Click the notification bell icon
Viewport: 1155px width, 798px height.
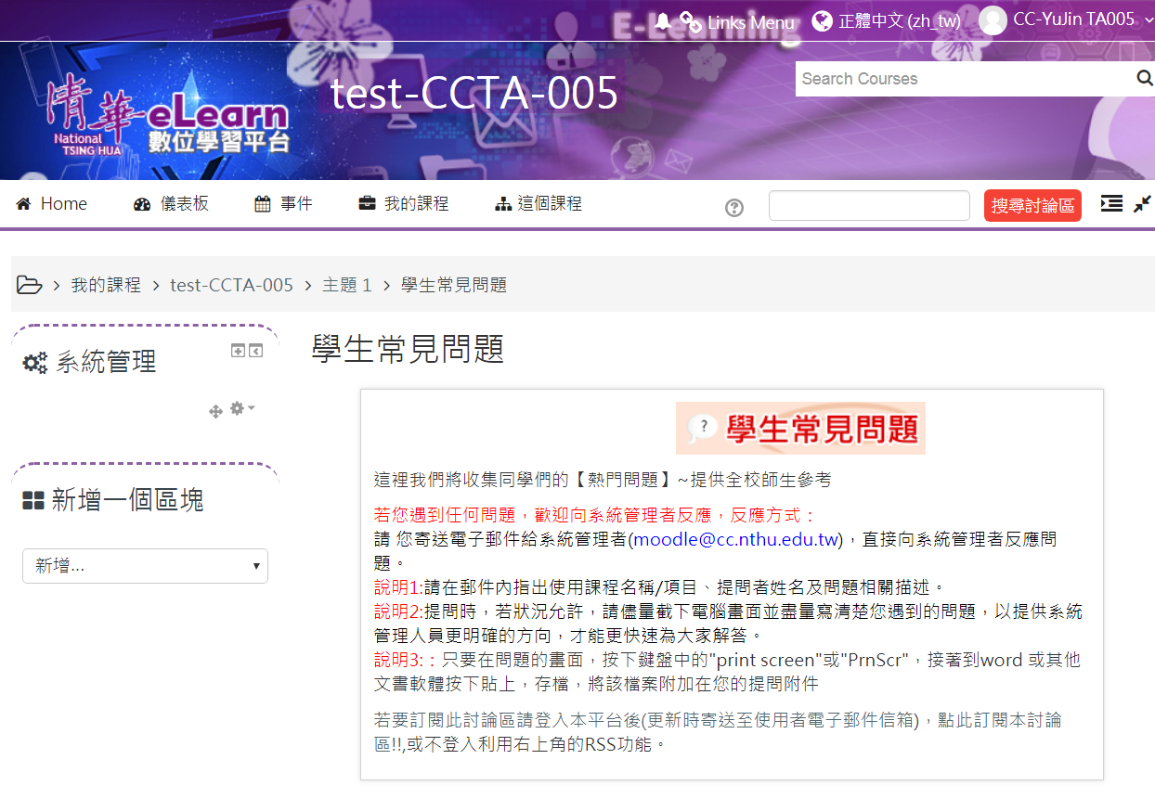(x=662, y=21)
